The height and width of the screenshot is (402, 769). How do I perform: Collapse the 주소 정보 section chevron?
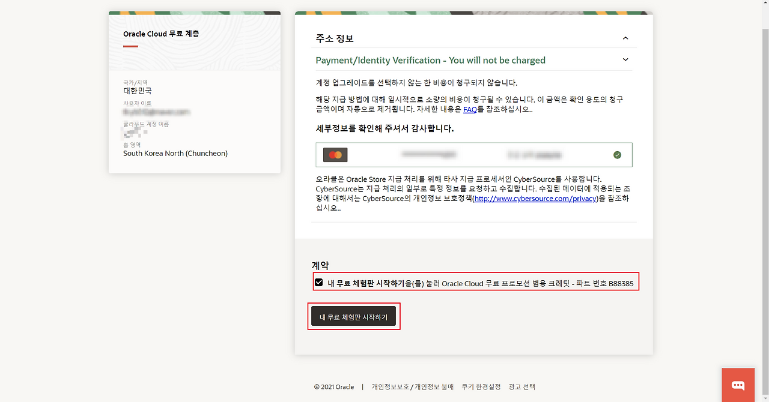[625, 38]
